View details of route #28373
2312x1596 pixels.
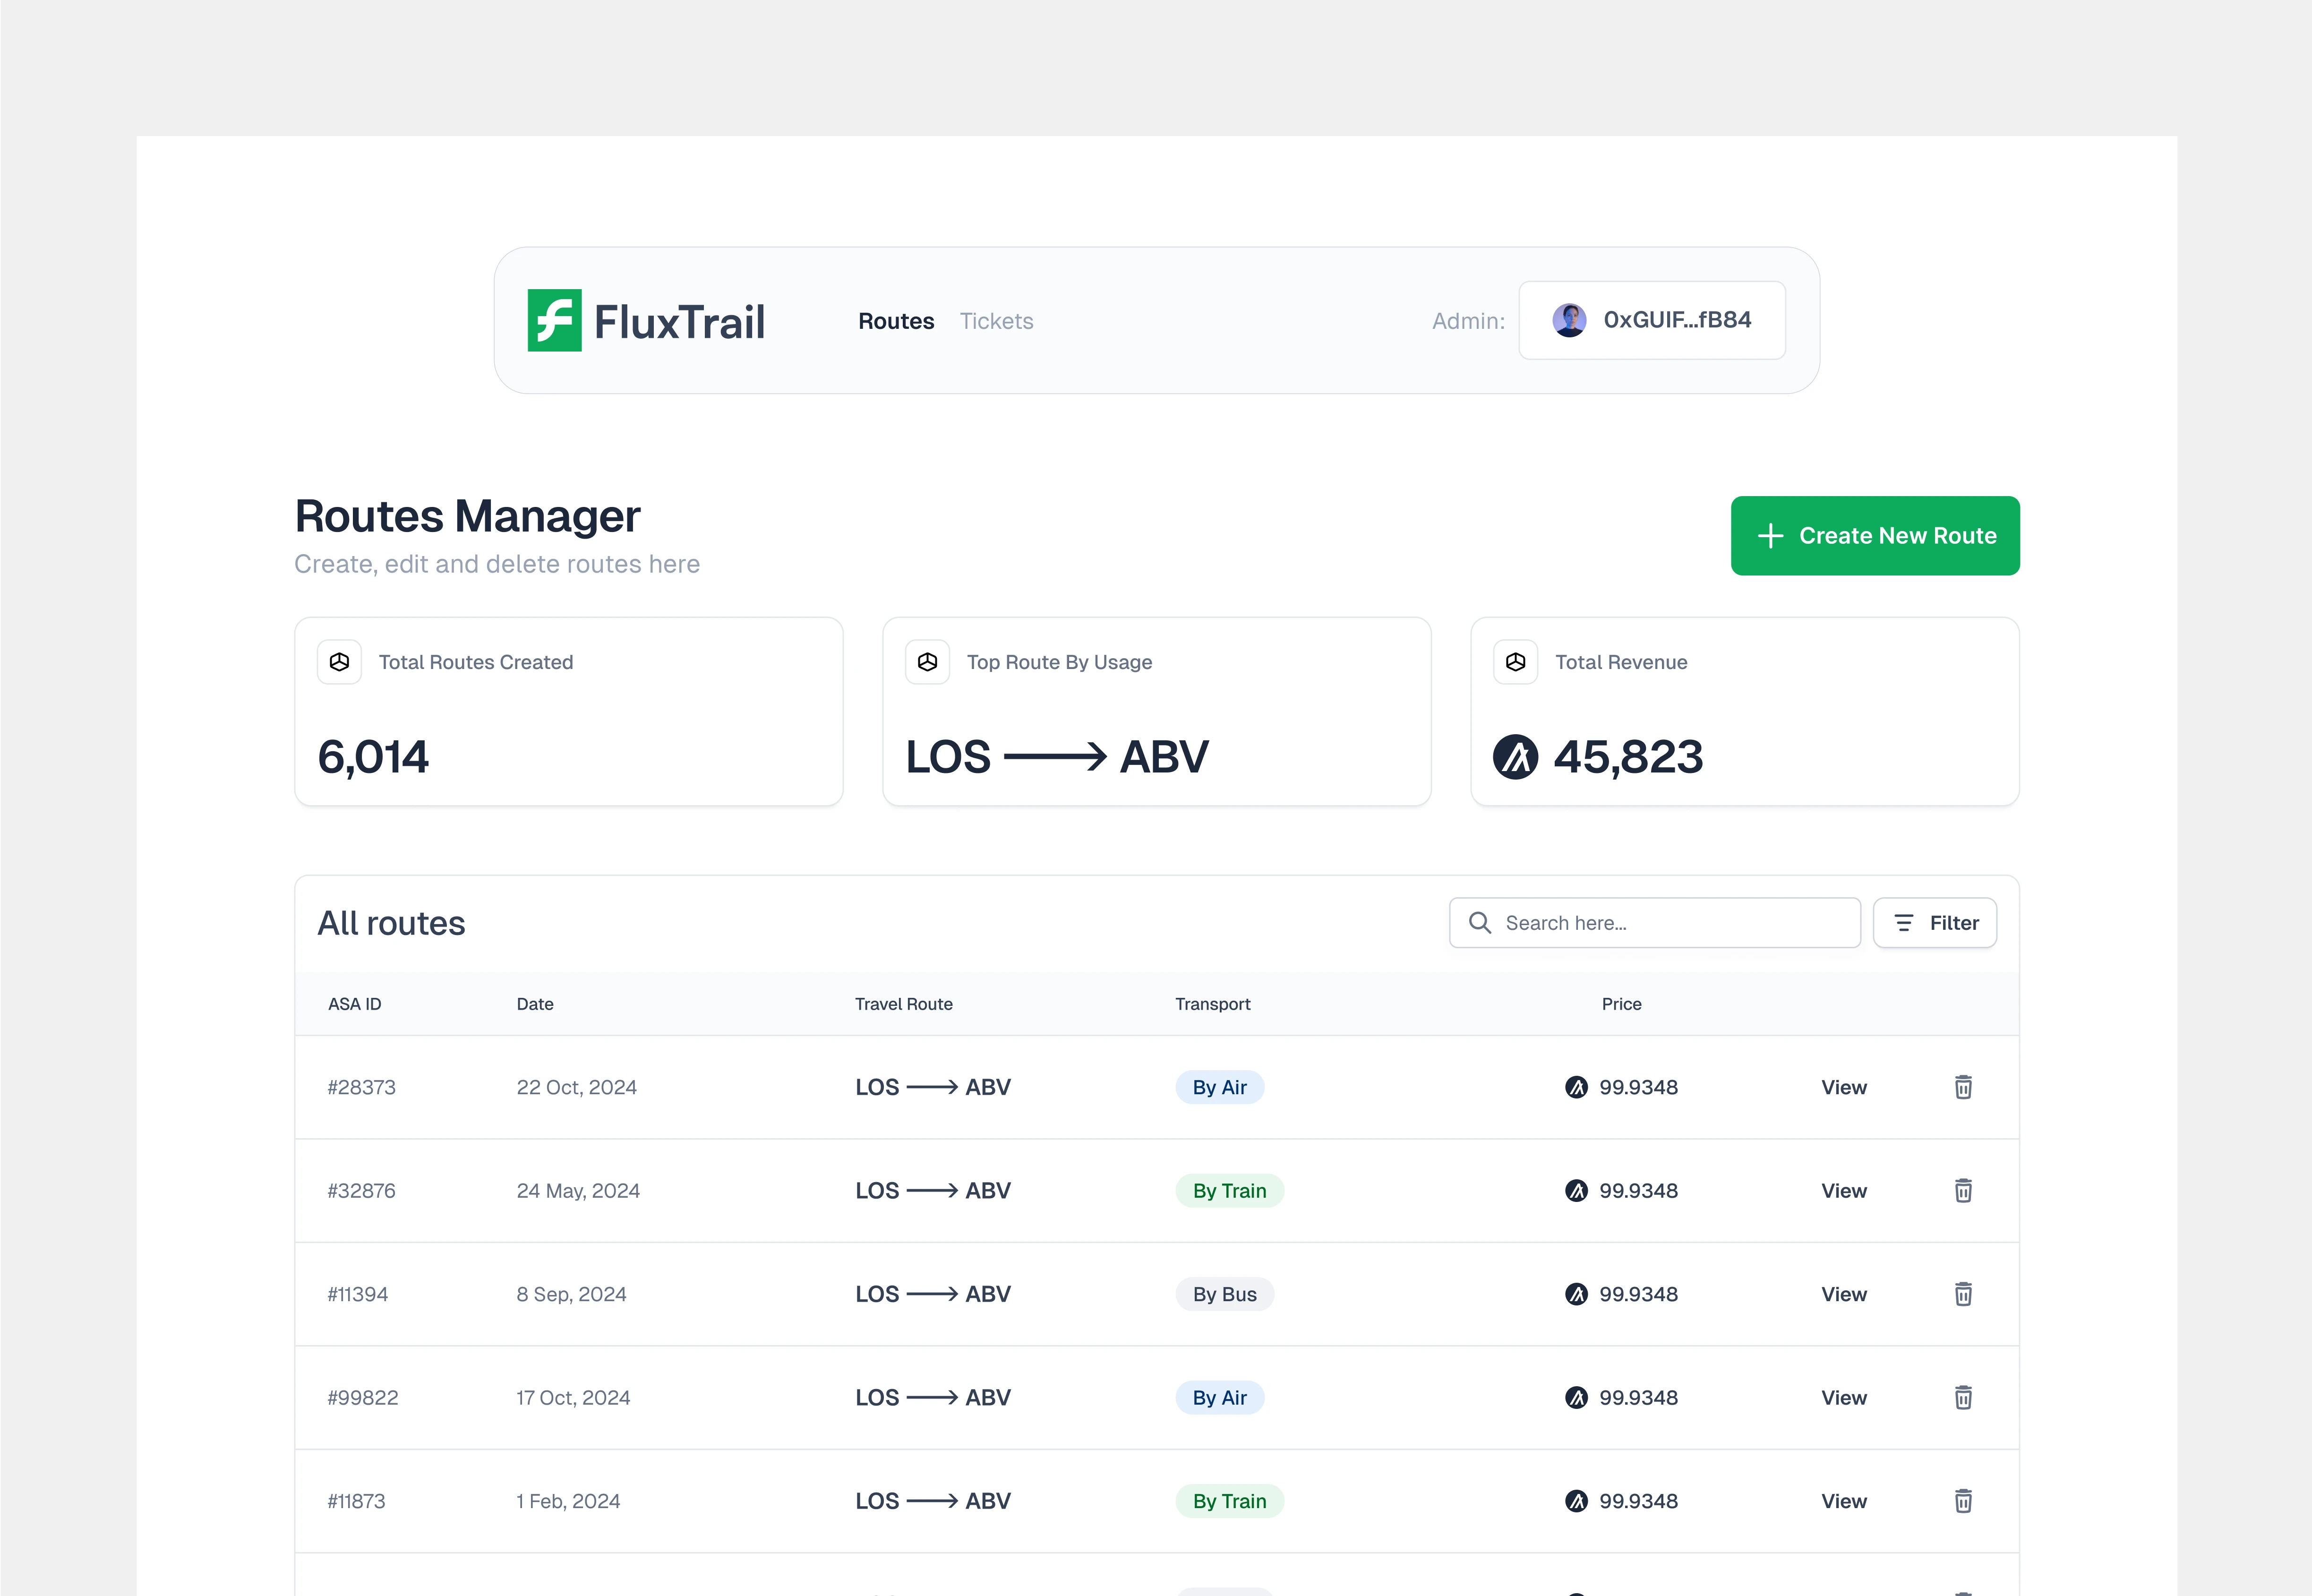click(x=1843, y=1087)
